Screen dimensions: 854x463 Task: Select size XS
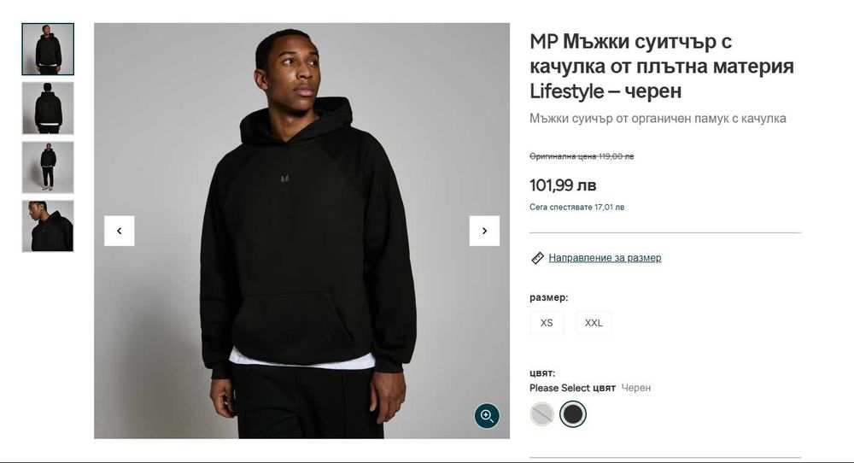point(547,323)
